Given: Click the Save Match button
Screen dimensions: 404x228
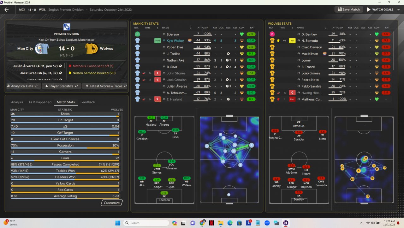Looking at the screenshot, I should tap(349, 9).
